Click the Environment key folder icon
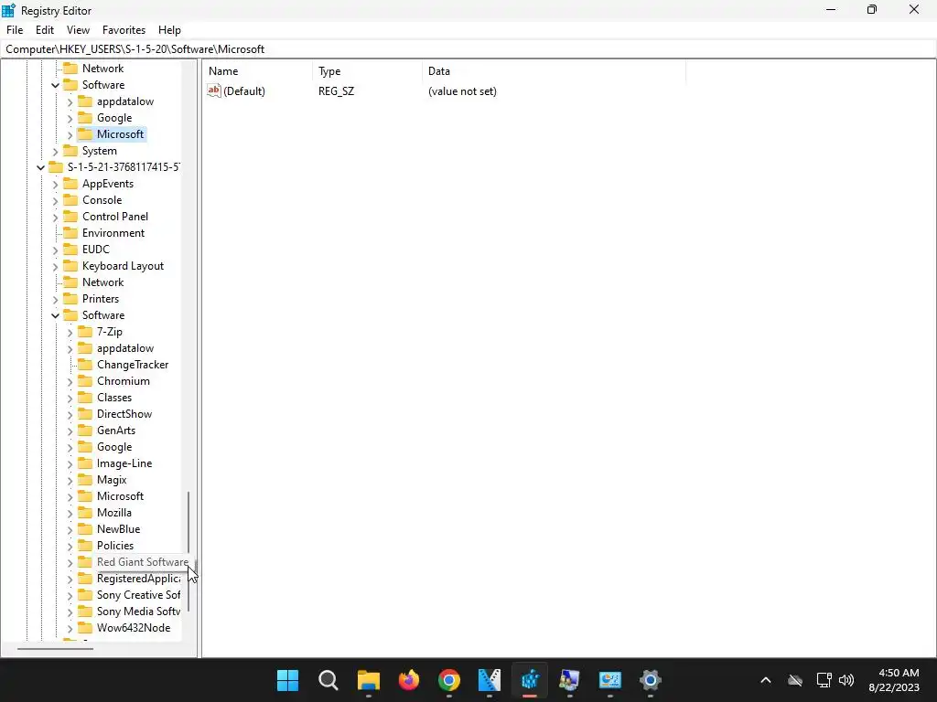 point(70,233)
